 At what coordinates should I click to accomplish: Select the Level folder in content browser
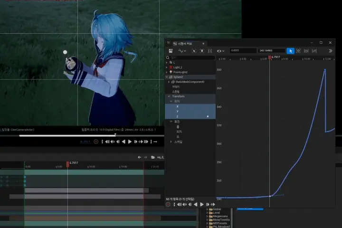(214, 213)
